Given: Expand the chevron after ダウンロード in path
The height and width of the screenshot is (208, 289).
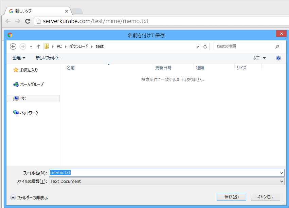Looking at the screenshot, I should (x=92, y=46).
